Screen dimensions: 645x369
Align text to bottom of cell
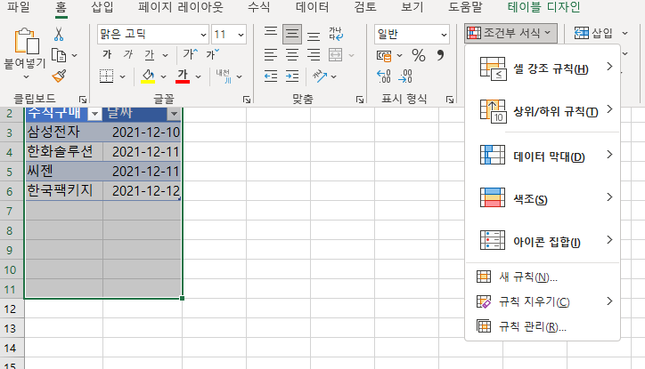coord(314,35)
